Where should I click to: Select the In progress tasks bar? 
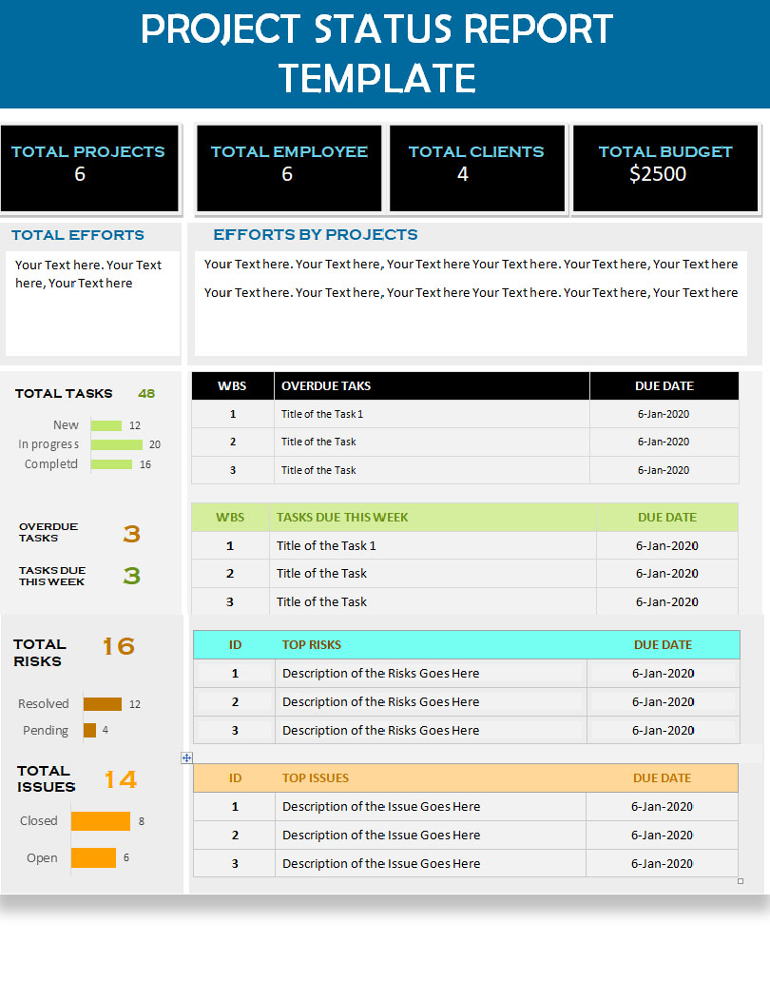point(117,444)
